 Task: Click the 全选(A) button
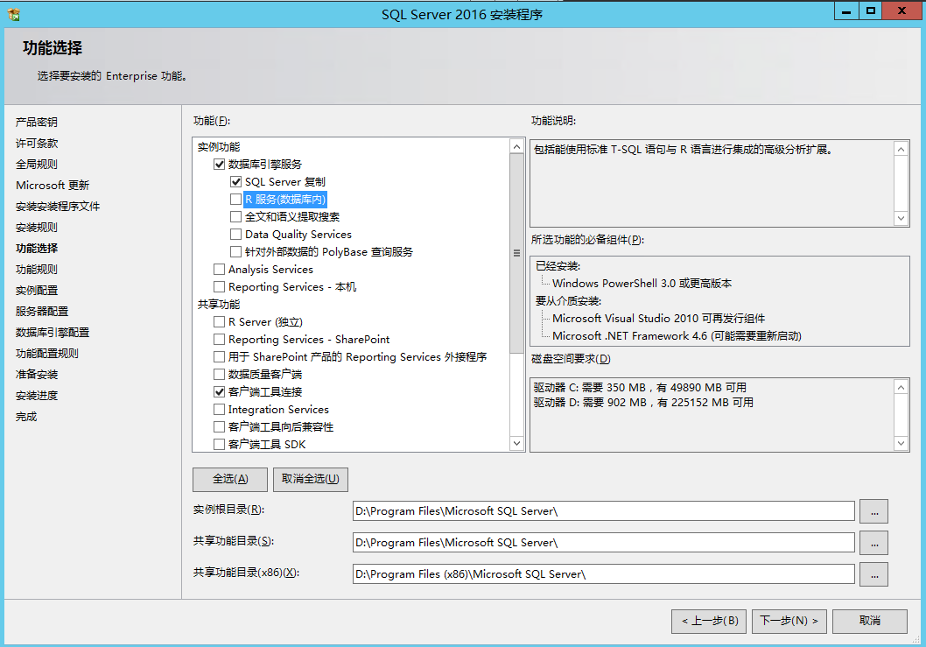coord(230,479)
